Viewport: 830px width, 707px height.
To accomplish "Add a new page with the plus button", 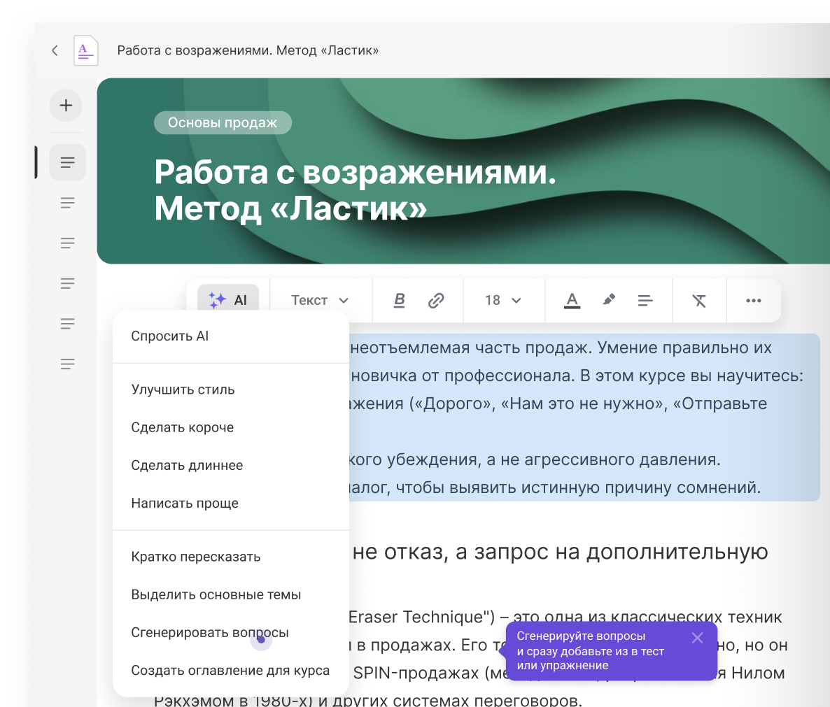I will click(66, 105).
